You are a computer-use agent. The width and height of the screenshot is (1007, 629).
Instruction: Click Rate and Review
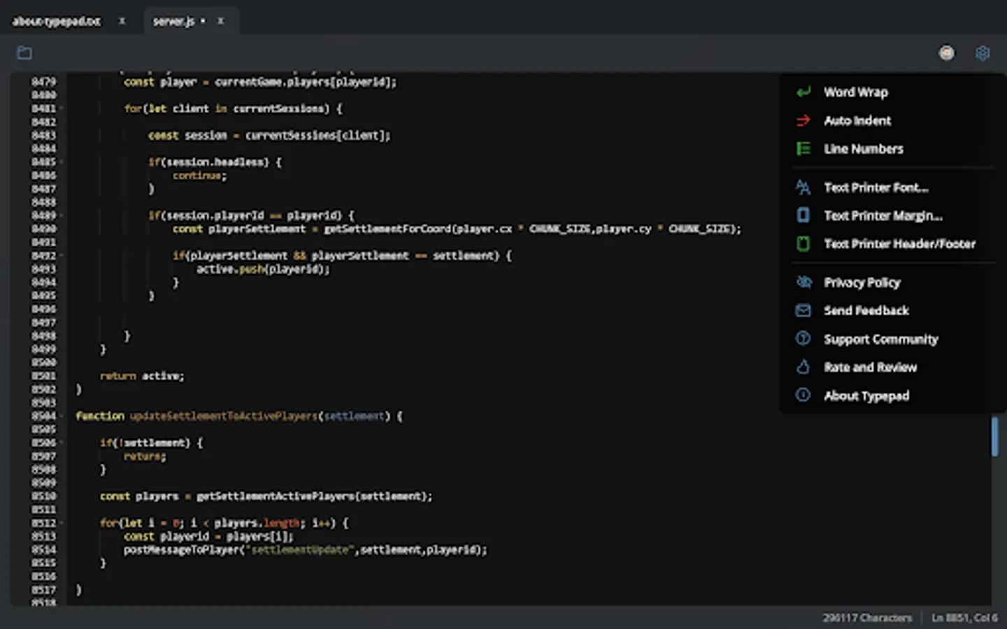point(871,367)
